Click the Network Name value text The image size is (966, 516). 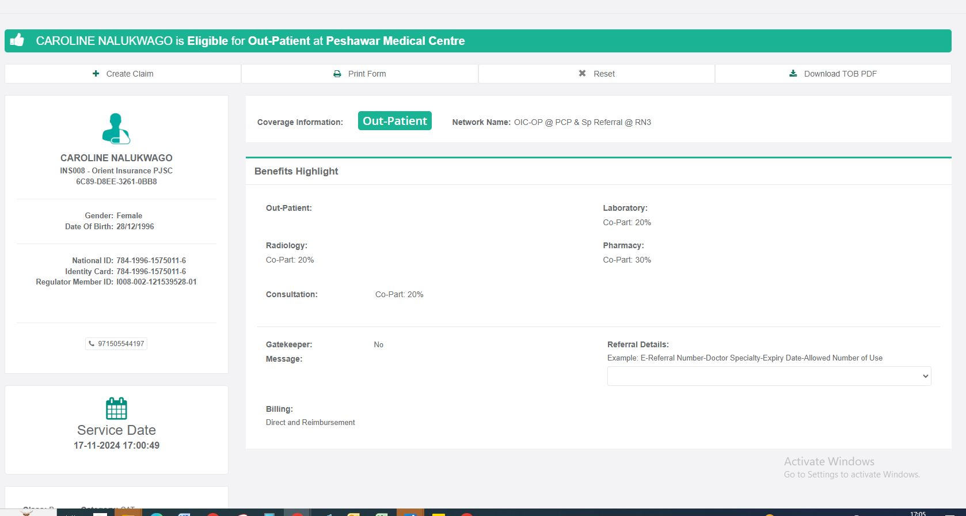[582, 122]
